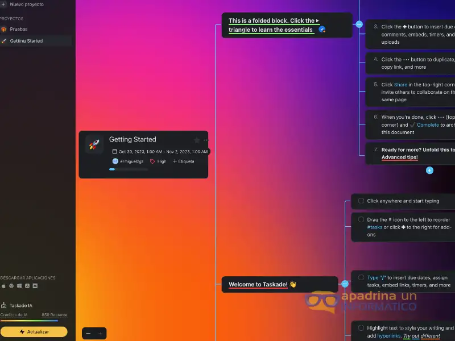Click 859 Restante credits text

click(x=54, y=315)
